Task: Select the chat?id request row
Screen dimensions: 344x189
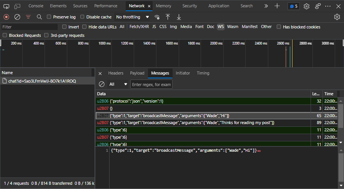Action: coord(47,81)
